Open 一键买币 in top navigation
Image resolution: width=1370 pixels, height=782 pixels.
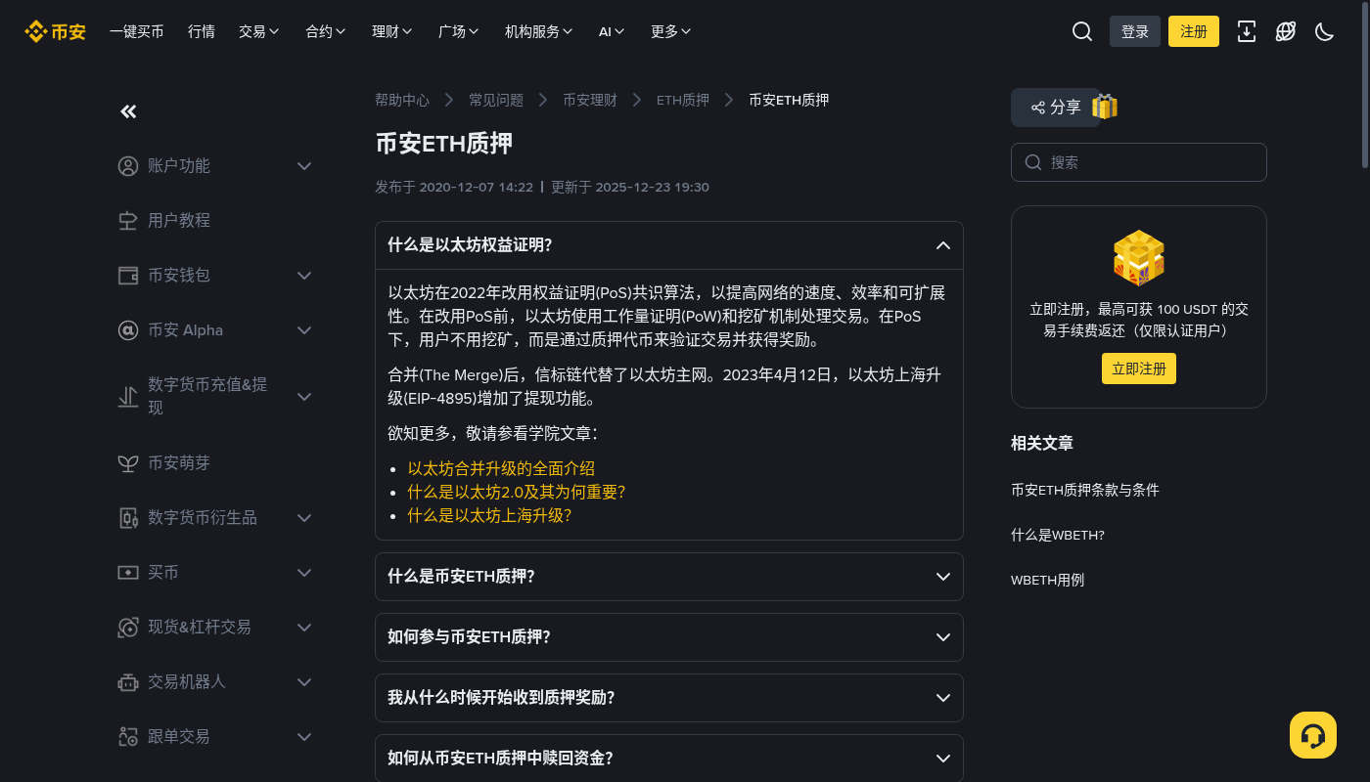click(x=137, y=31)
